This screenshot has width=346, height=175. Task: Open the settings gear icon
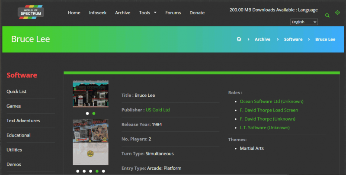337,13
